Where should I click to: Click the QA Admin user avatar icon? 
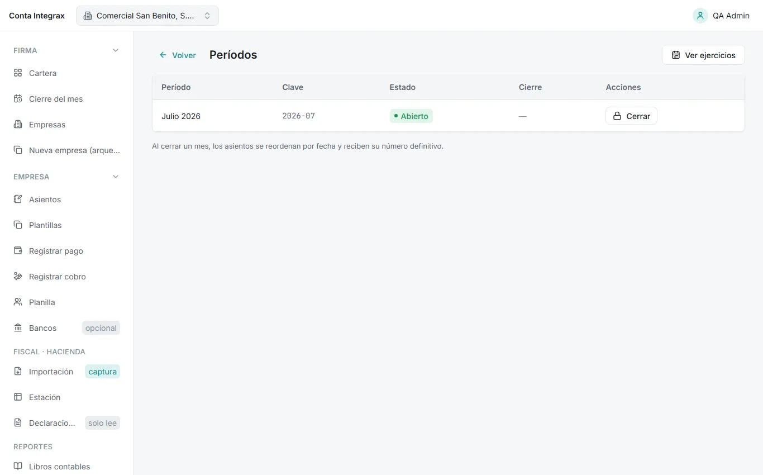[x=700, y=16]
